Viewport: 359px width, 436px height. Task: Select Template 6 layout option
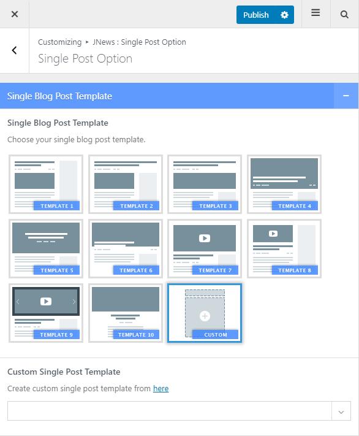[126, 248]
